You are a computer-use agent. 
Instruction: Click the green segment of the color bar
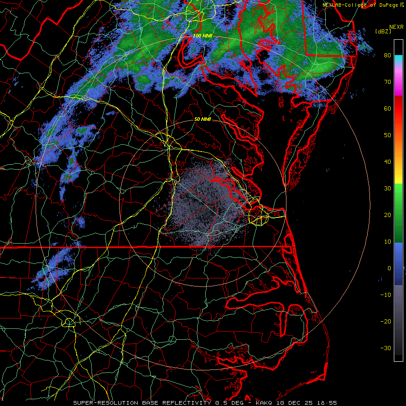point(398,212)
